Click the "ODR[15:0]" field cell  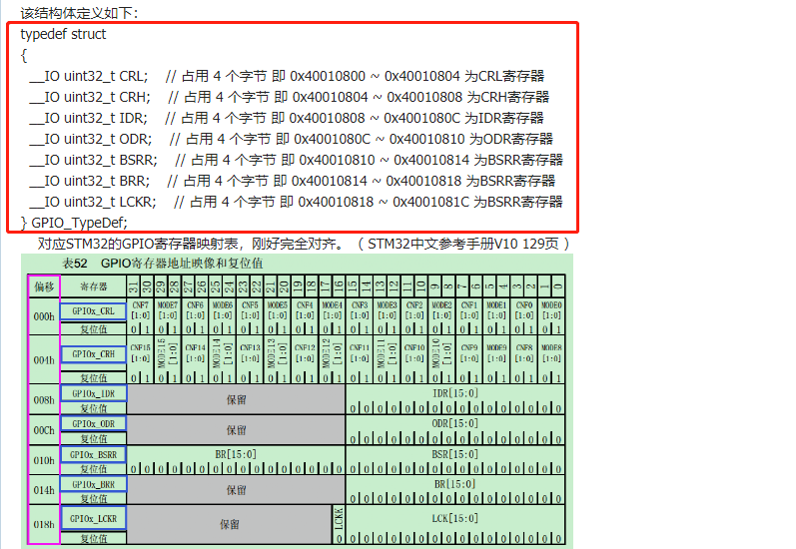(455, 423)
